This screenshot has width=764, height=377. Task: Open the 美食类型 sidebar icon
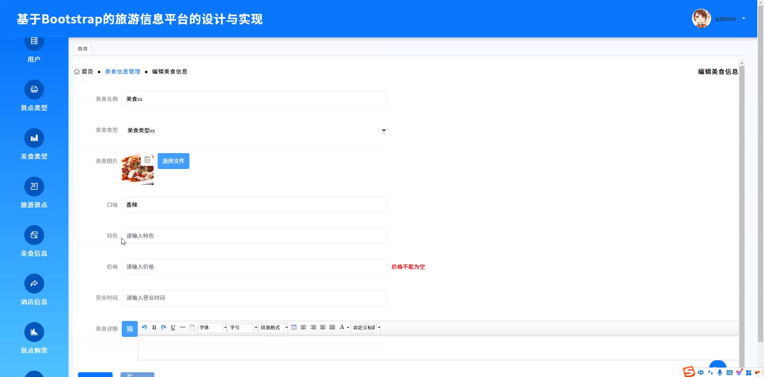click(x=34, y=138)
